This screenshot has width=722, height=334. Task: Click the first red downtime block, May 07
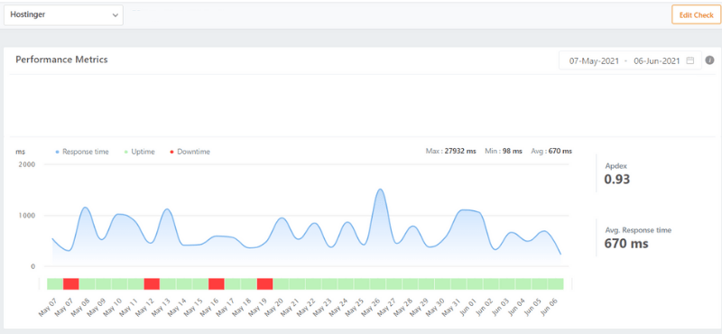(x=71, y=283)
